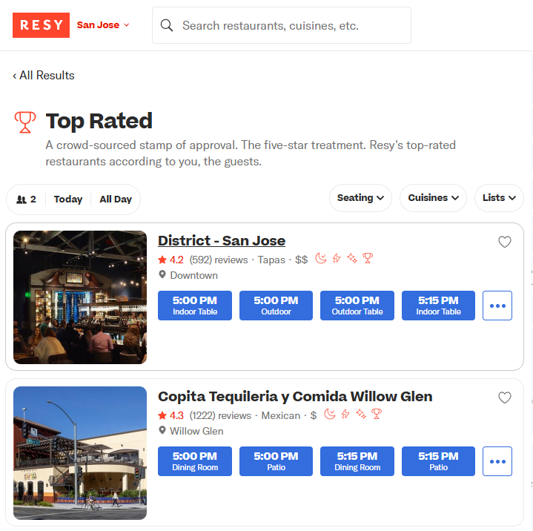This screenshot has width=533, height=531.
Task: Expand the Cuisines filter
Action: pos(433,198)
